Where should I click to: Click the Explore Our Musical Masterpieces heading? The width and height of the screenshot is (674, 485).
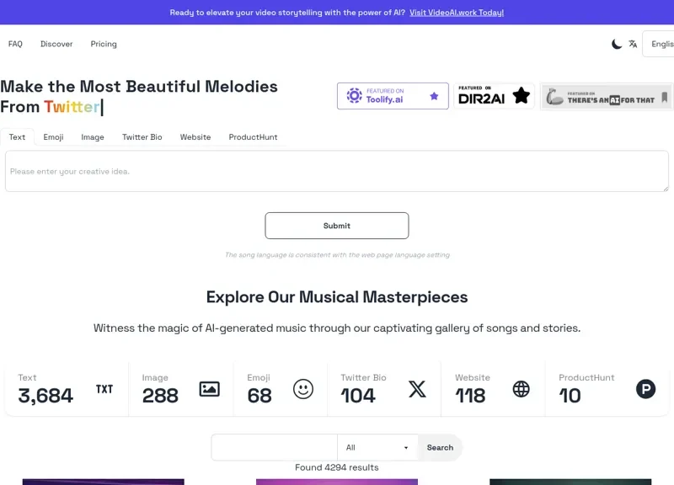(x=337, y=297)
